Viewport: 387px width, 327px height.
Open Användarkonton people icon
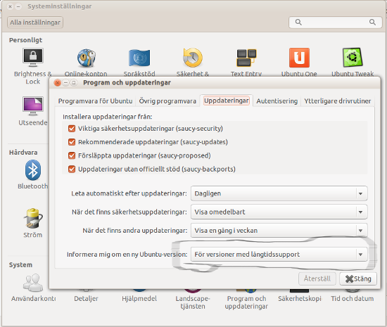[x=33, y=283]
